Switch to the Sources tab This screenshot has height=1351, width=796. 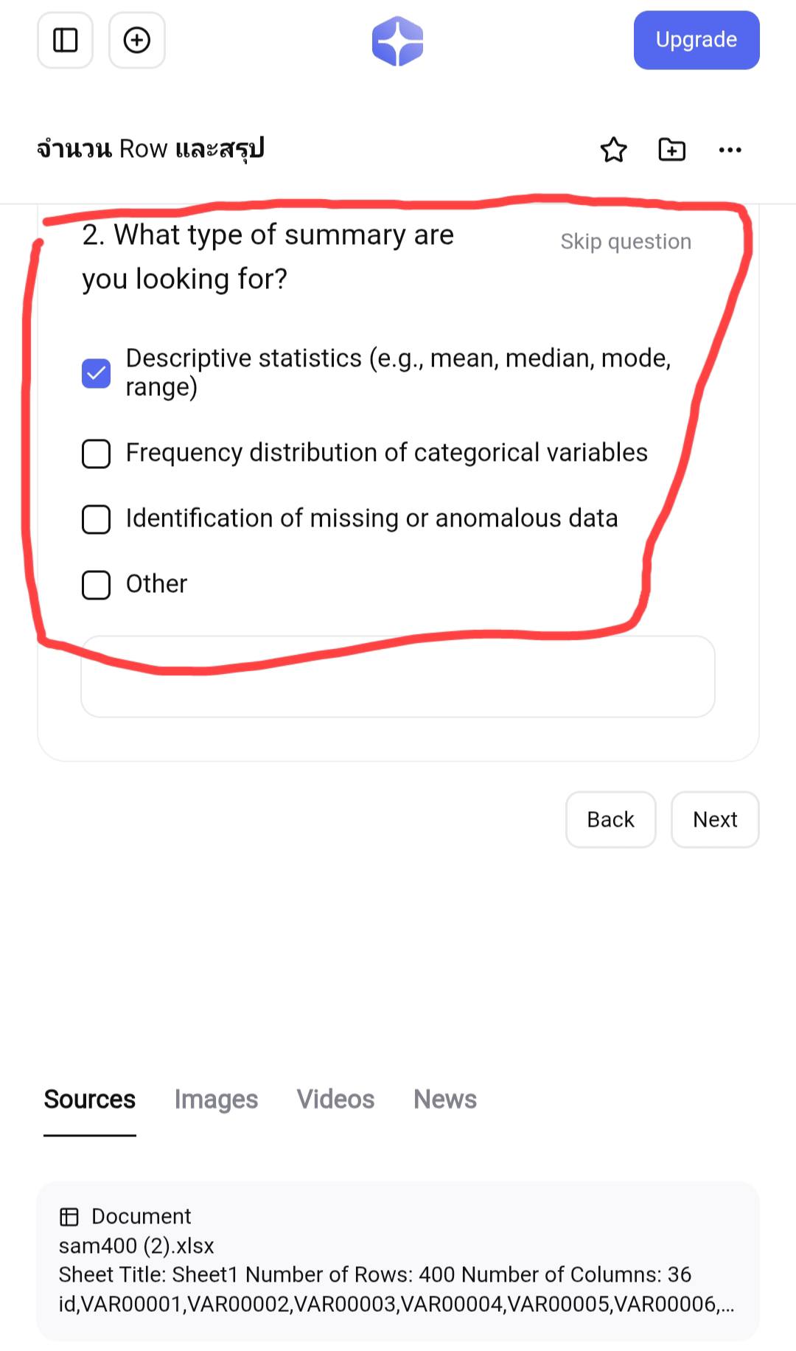89,1099
